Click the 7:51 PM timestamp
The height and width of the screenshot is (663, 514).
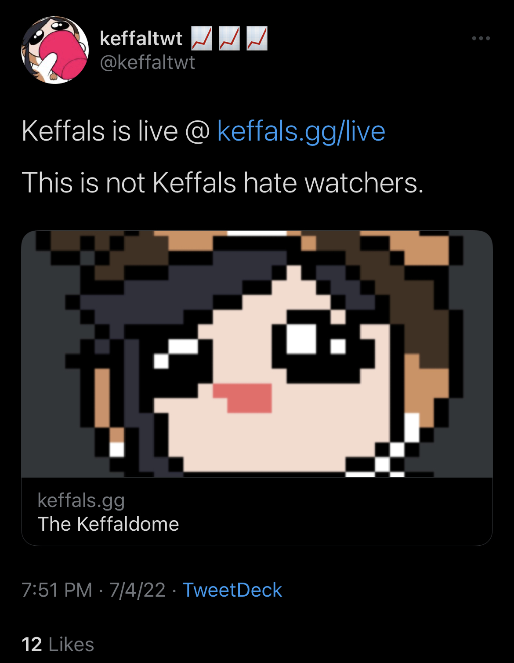tap(57, 590)
